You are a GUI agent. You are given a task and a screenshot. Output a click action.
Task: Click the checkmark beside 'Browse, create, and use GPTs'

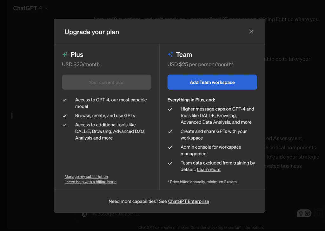coord(65,116)
